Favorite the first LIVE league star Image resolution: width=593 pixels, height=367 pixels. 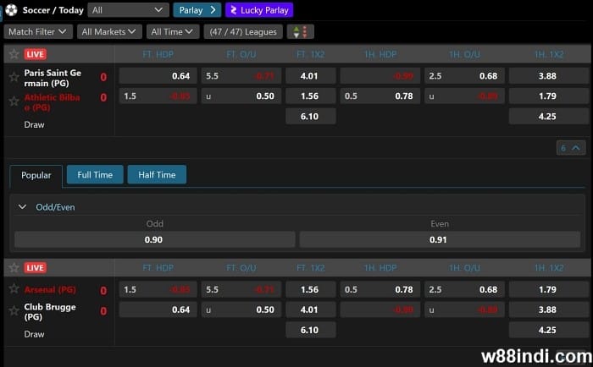pos(14,54)
